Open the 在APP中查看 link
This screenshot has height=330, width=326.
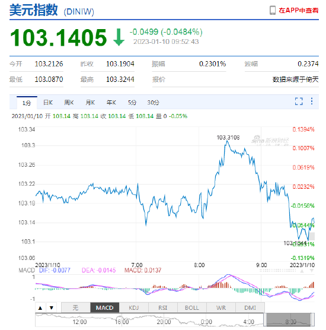click(x=298, y=10)
